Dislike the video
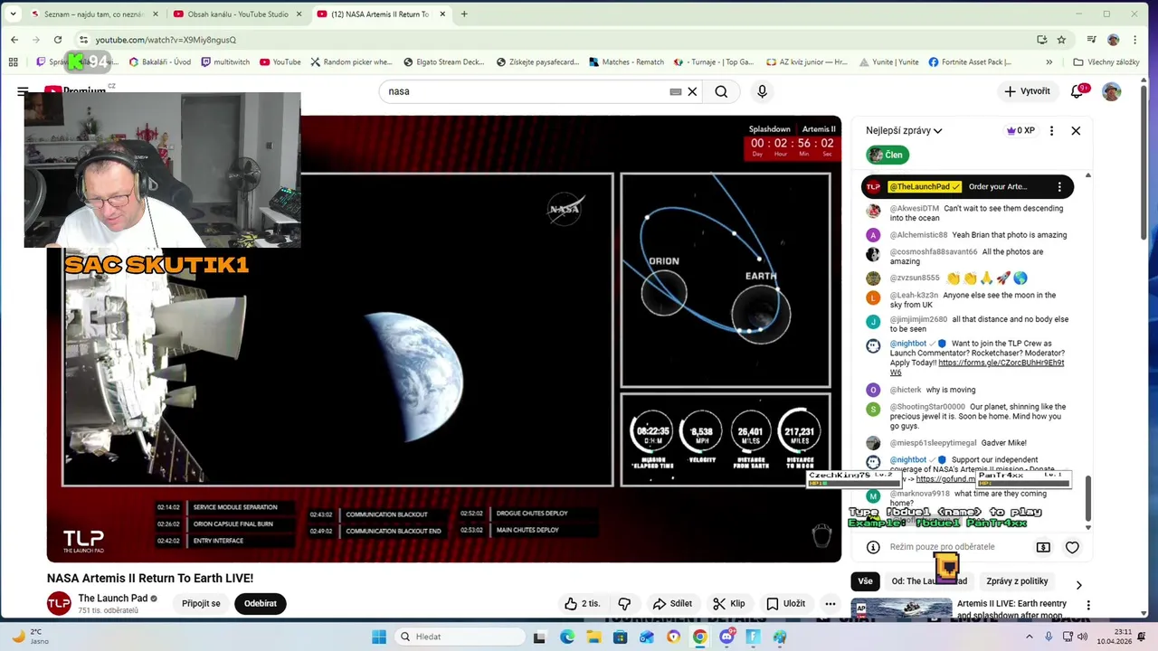This screenshot has width=1158, height=651. point(624,603)
